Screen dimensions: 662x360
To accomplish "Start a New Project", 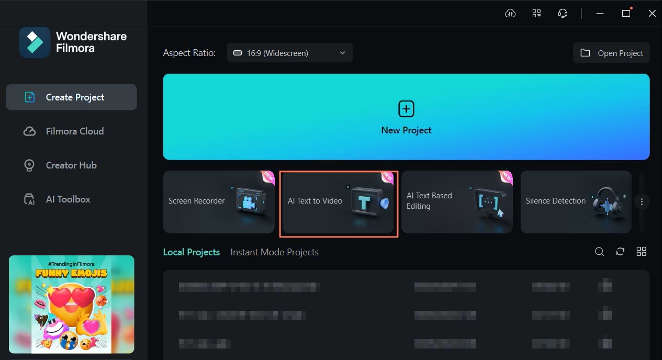I will (x=406, y=117).
